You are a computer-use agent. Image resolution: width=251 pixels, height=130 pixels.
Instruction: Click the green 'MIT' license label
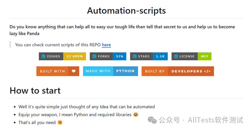[x=204, y=56]
